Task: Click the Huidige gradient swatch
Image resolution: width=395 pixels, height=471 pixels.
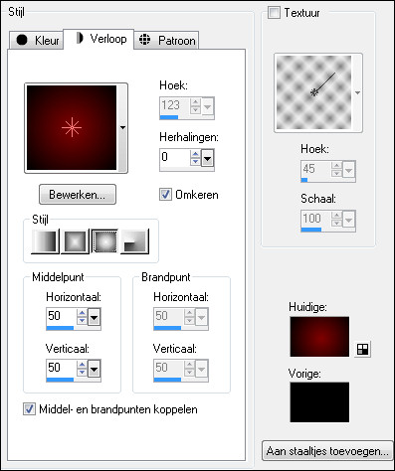Action: click(319, 337)
